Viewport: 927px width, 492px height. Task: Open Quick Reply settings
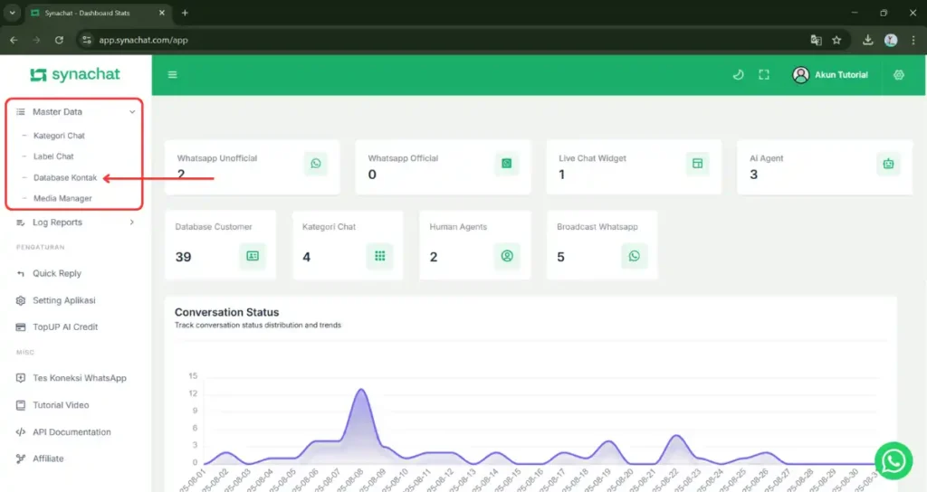(57, 273)
